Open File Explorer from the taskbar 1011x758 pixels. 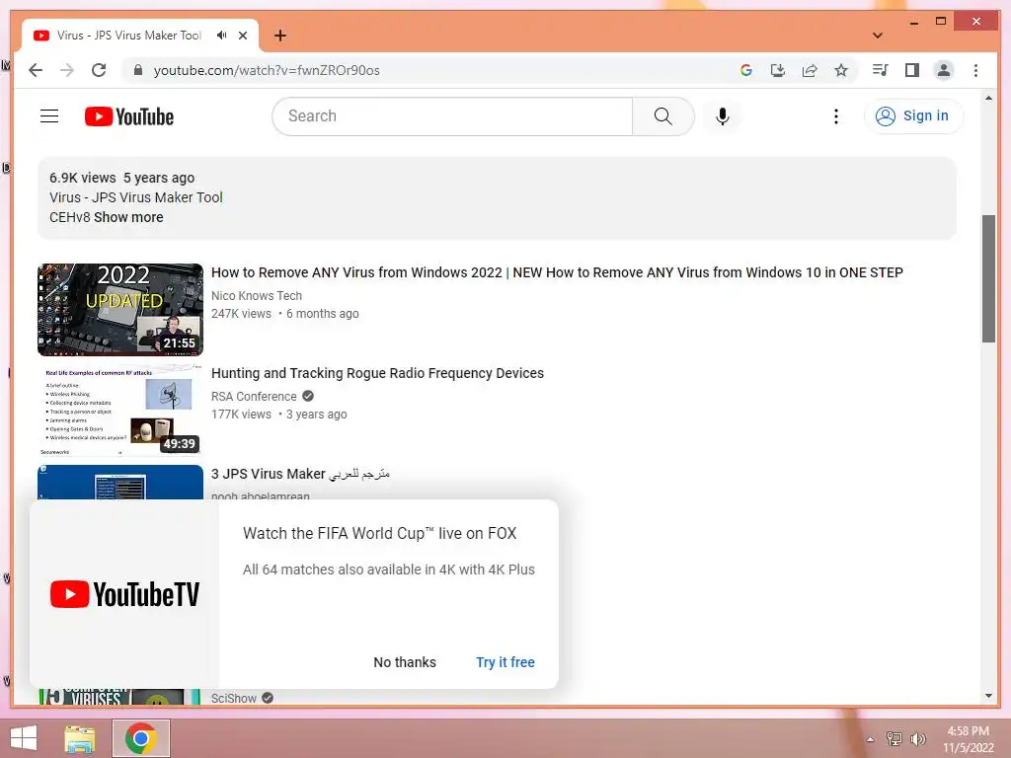tap(80, 738)
